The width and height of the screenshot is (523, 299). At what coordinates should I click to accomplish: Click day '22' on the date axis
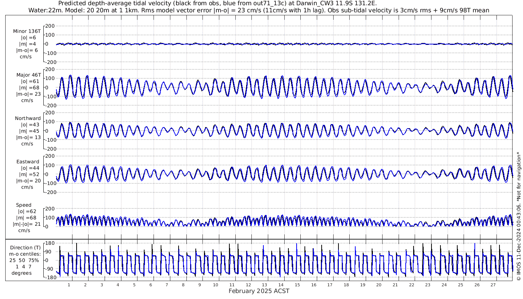coord(412,285)
